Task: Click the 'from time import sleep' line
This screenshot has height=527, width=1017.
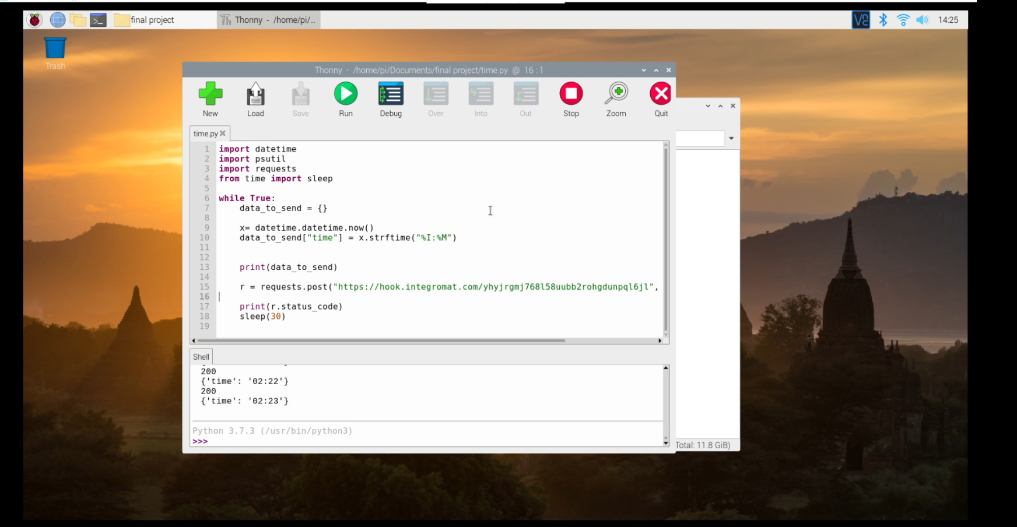Action: point(276,179)
